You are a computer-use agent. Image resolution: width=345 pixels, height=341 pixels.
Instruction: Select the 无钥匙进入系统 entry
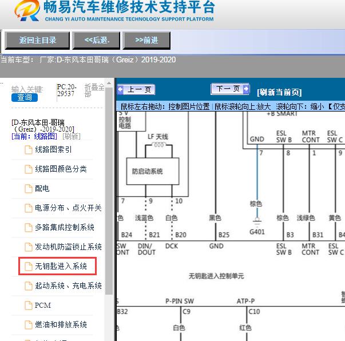click(61, 266)
